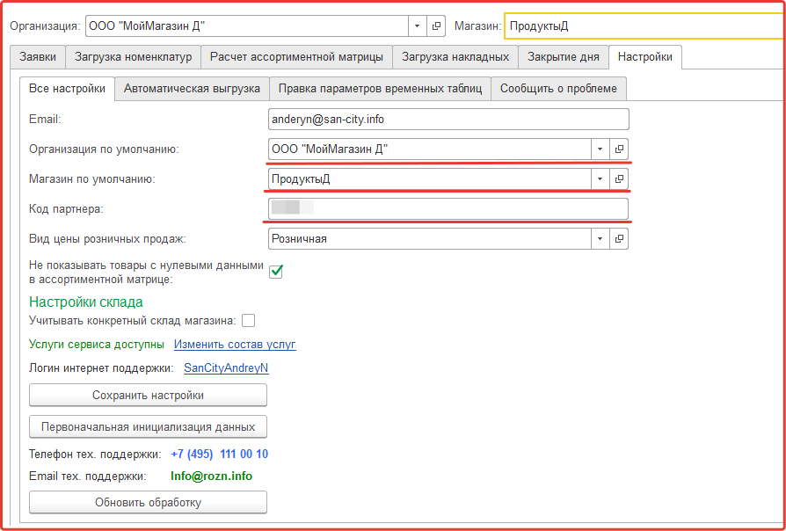Open Правка параметров временных таблиц subtab
The image size is (786, 531).
380,90
